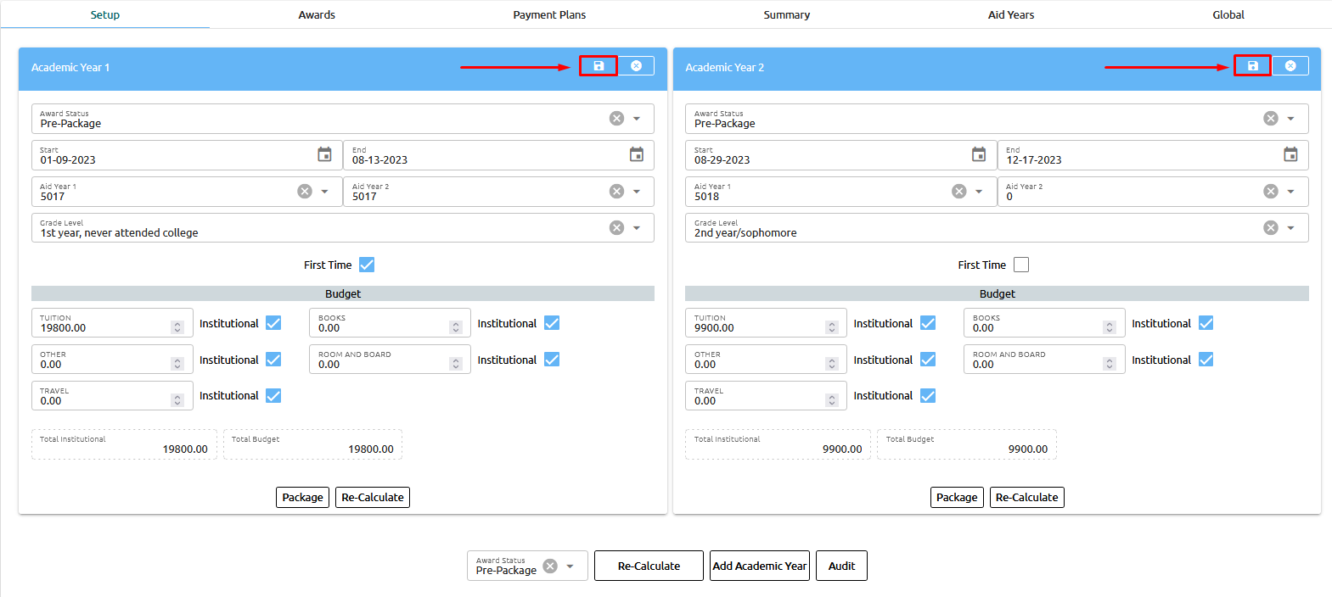Uncheck First Time in Academic Year 1
Screen dimensions: 1332x597
click(367, 265)
